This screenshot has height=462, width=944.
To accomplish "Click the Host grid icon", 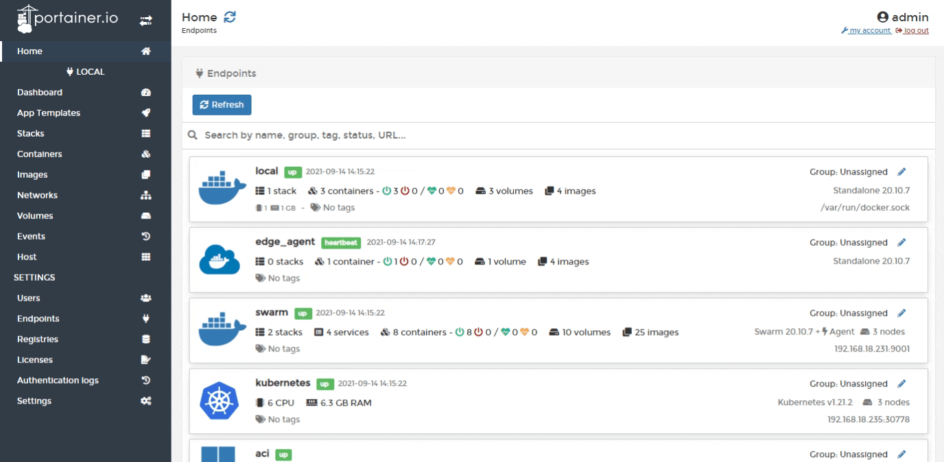I will [145, 257].
